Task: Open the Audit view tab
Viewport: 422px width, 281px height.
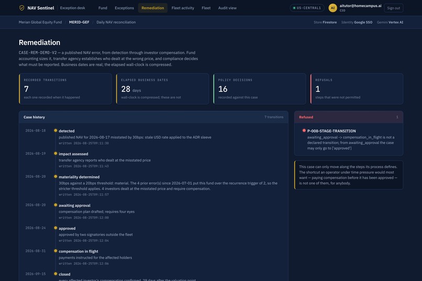Action: [x=227, y=8]
